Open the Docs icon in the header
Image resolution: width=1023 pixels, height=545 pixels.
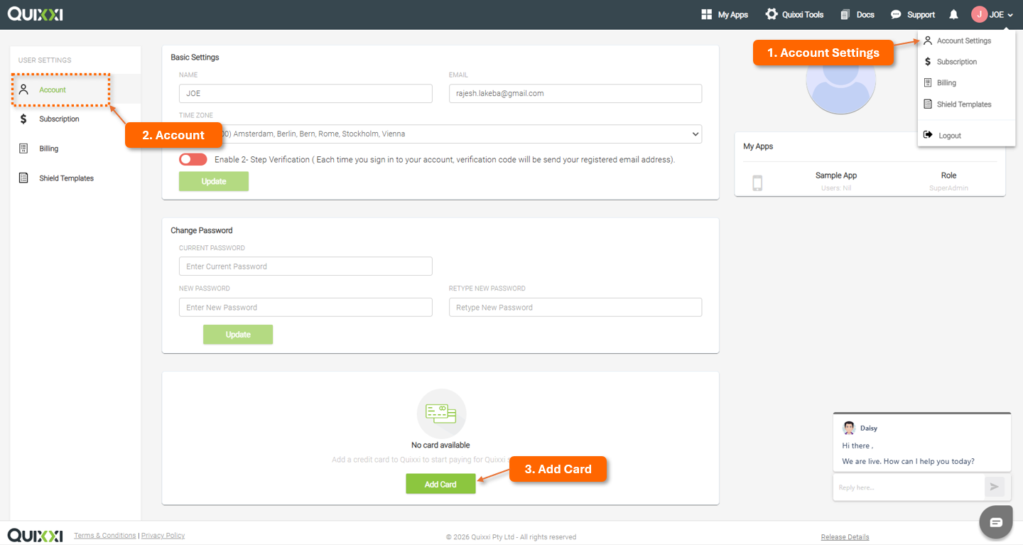pyautogui.click(x=845, y=14)
